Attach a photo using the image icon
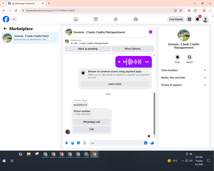This screenshot has height=171, width=214. tap(72, 143)
